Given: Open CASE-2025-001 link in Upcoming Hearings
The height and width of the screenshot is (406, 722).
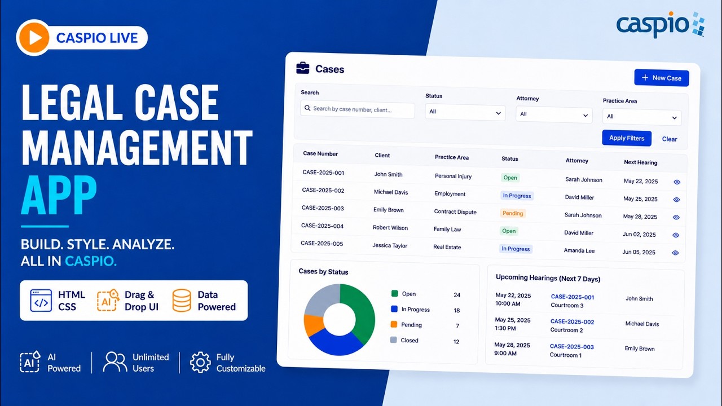Looking at the screenshot, I should coord(573,297).
